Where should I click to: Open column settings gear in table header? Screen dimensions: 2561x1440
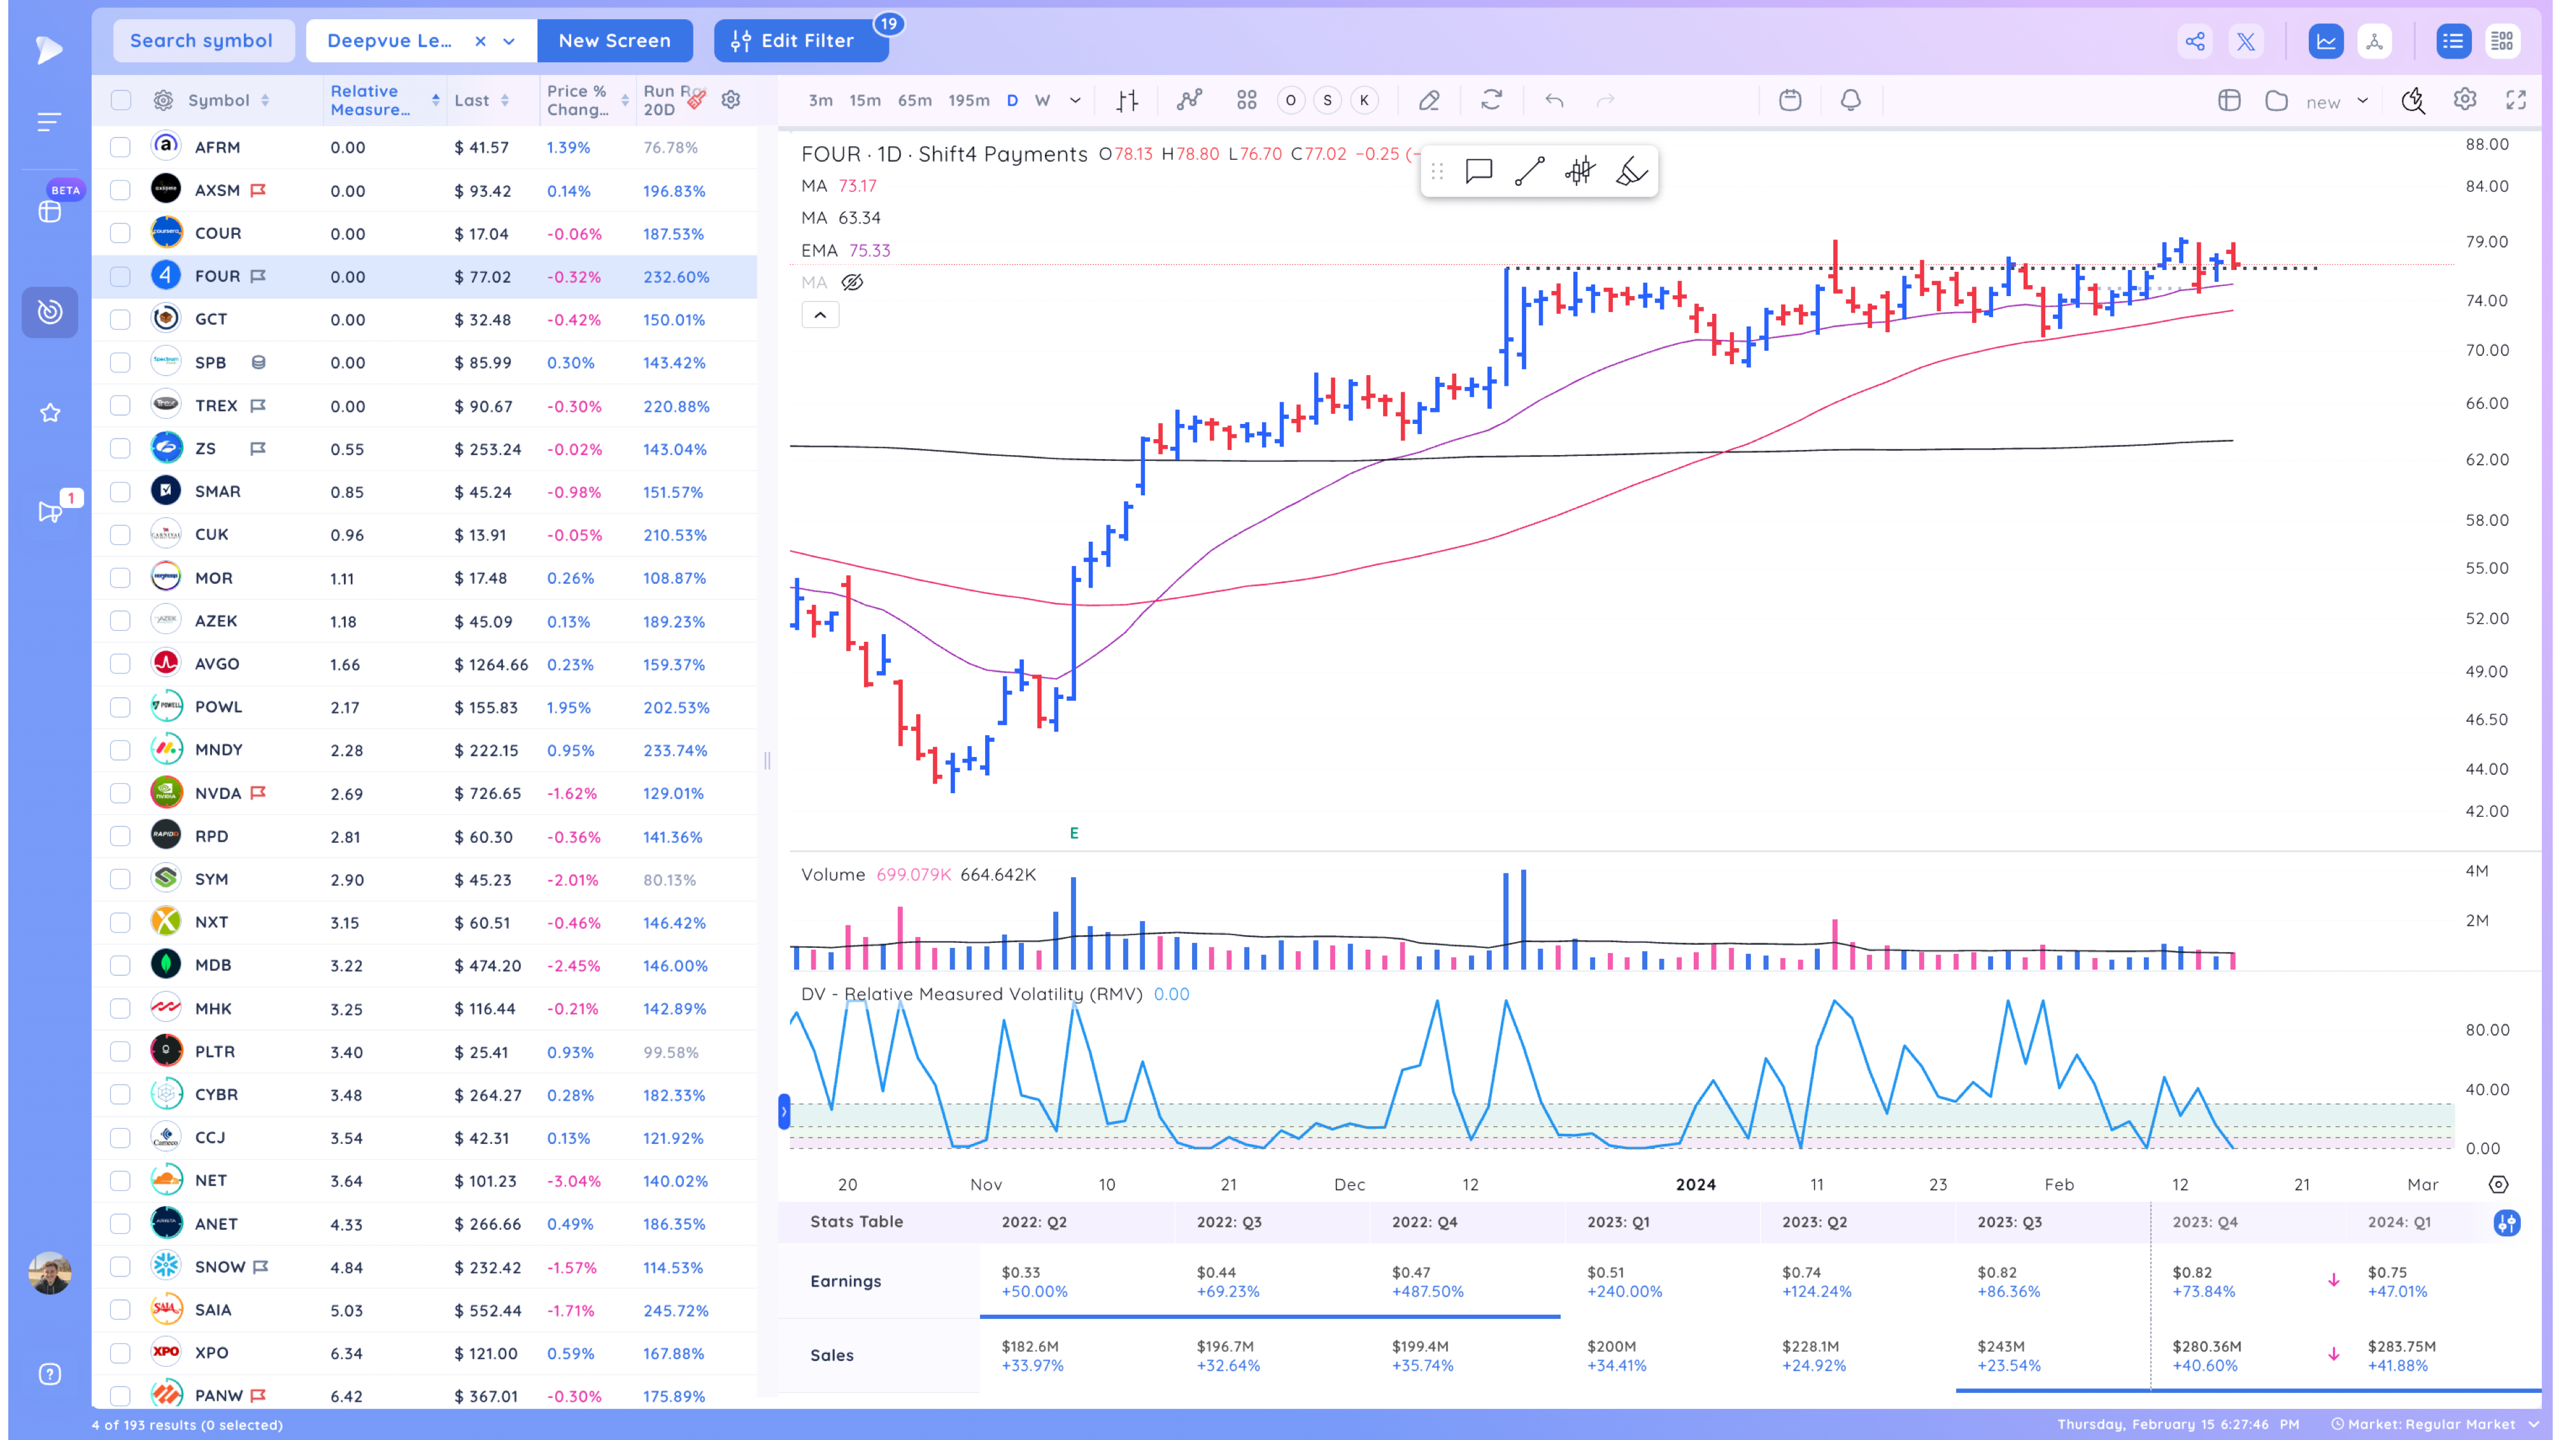731,99
